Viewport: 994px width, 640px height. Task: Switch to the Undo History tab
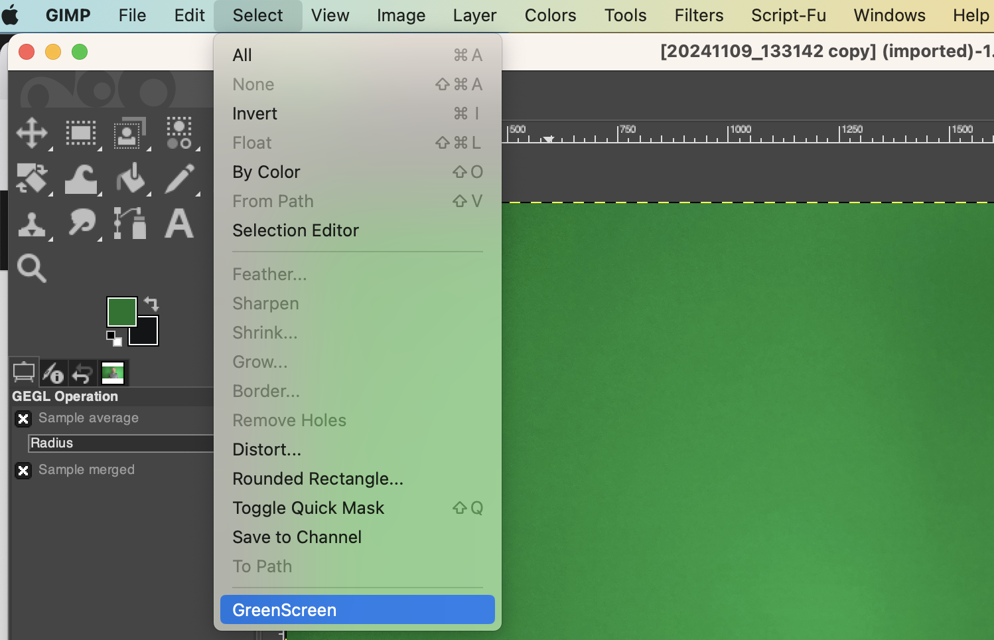[x=82, y=372]
